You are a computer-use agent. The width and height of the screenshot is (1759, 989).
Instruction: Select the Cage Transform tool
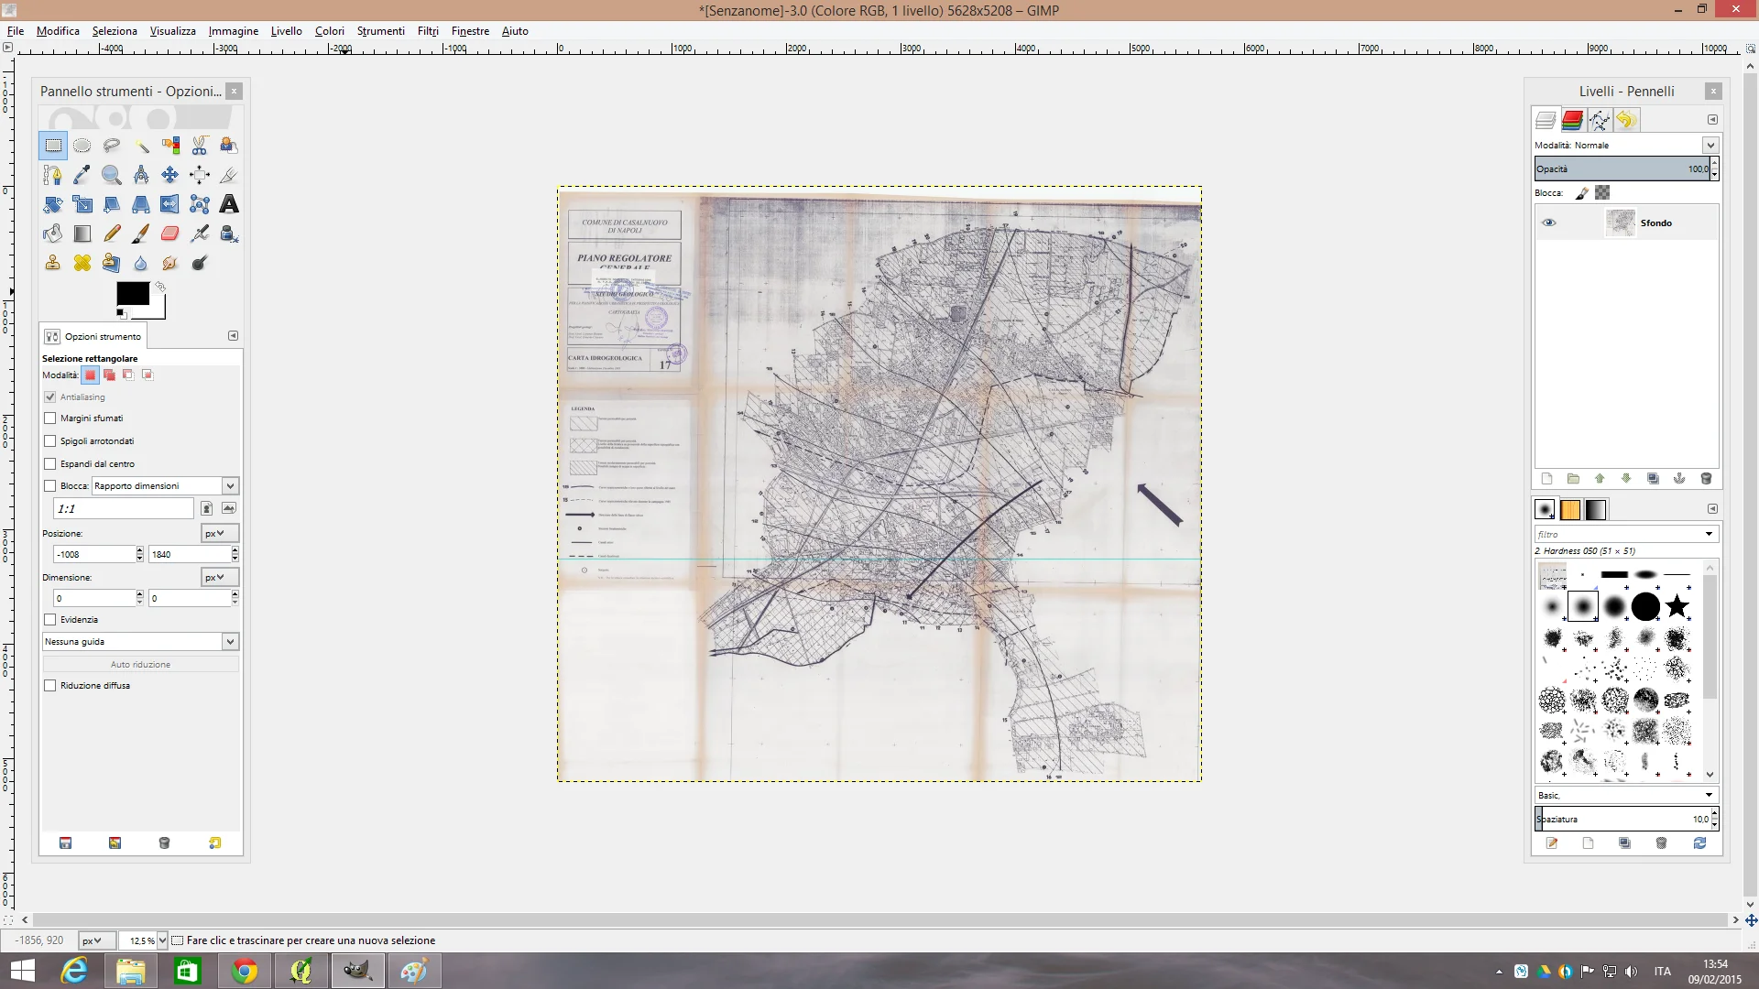pos(200,204)
